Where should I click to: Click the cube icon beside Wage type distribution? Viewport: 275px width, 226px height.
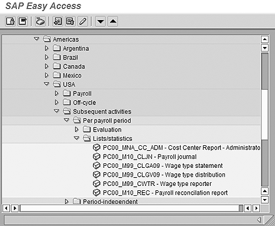(96, 175)
